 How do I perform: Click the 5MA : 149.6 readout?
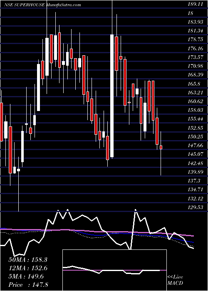click(26, 276)
